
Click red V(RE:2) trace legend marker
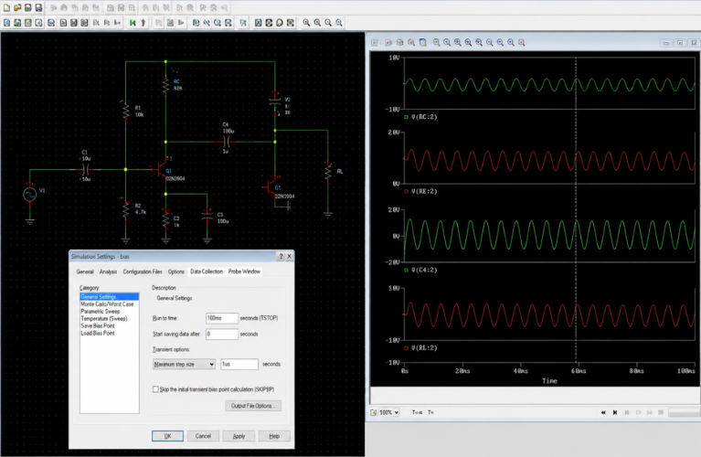(x=406, y=191)
